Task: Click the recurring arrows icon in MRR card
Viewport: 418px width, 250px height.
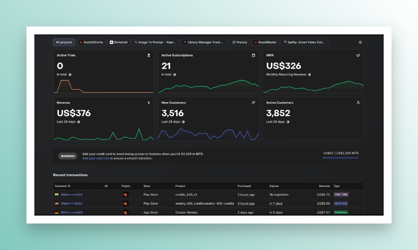Action: (358, 55)
